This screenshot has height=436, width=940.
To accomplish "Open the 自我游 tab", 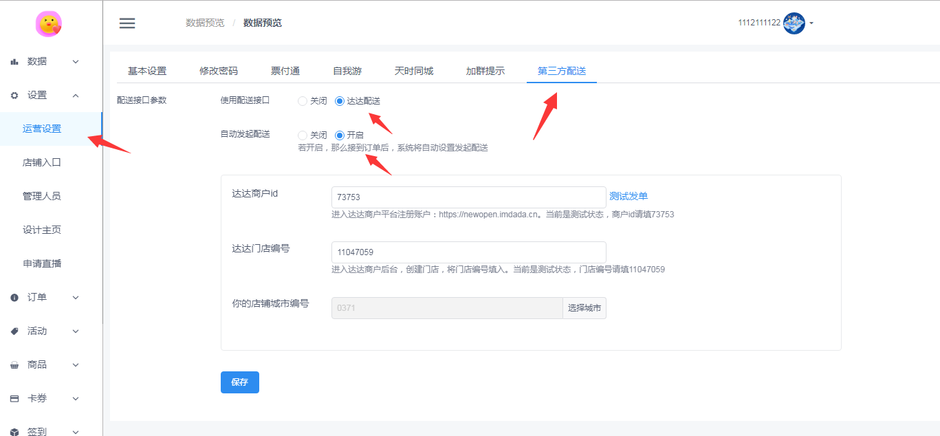I will 347,71.
